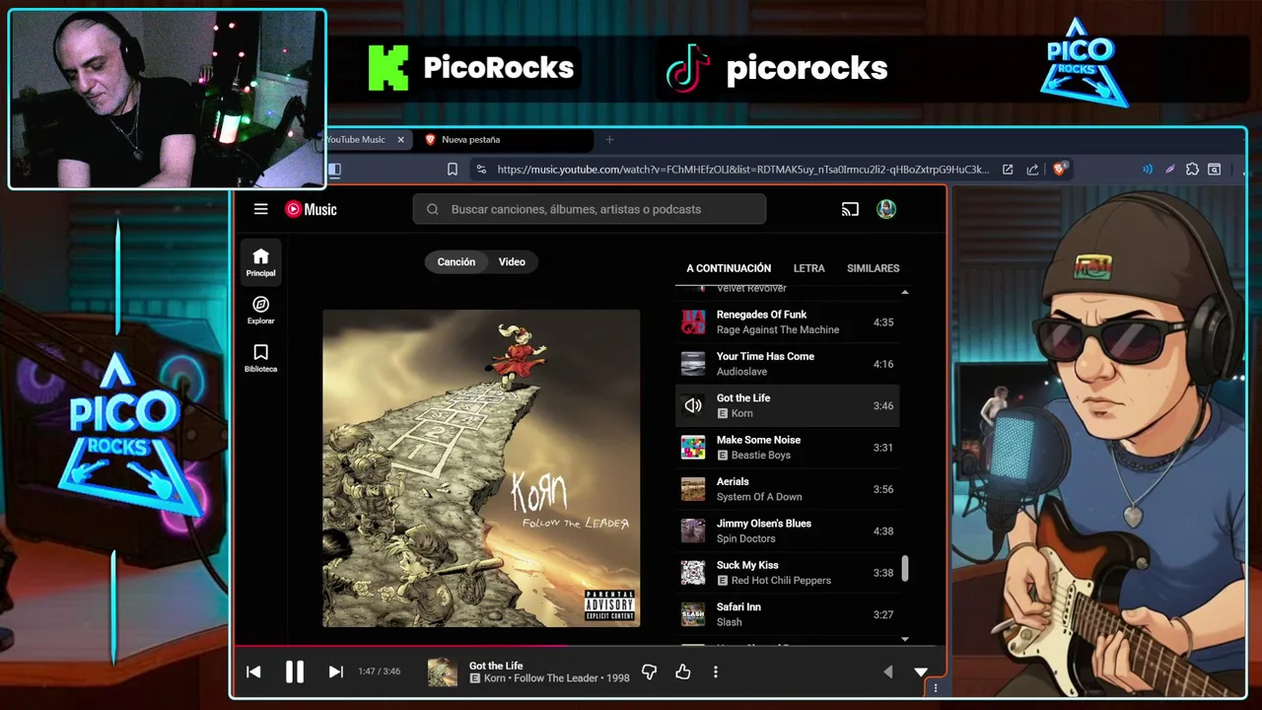This screenshot has width=1262, height=710.
Task: Click the small album thumbnail in player bar
Action: pyautogui.click(x=443, y=673)
